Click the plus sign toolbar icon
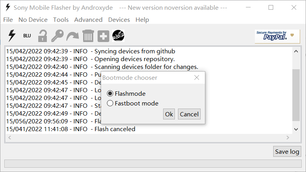 pyautogui.click(x=103, y=36)
